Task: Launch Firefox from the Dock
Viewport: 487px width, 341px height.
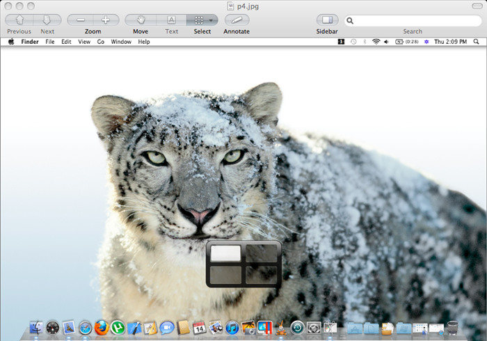Action: [102, 328]
